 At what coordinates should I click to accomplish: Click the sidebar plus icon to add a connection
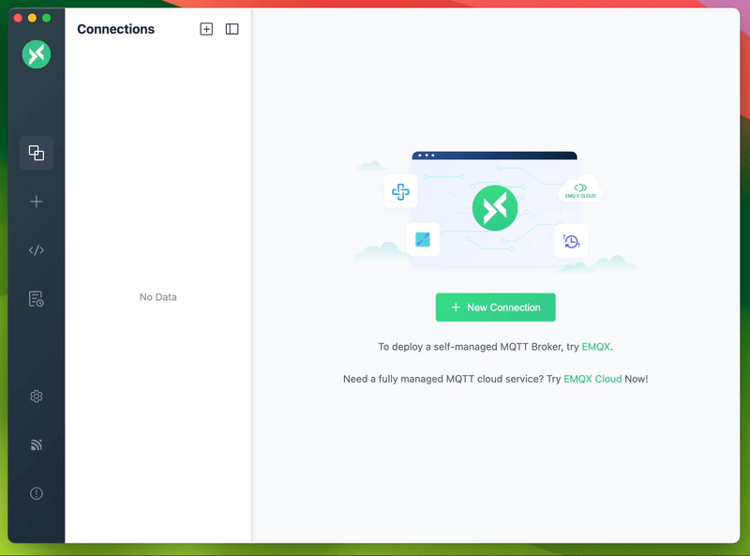36,201
